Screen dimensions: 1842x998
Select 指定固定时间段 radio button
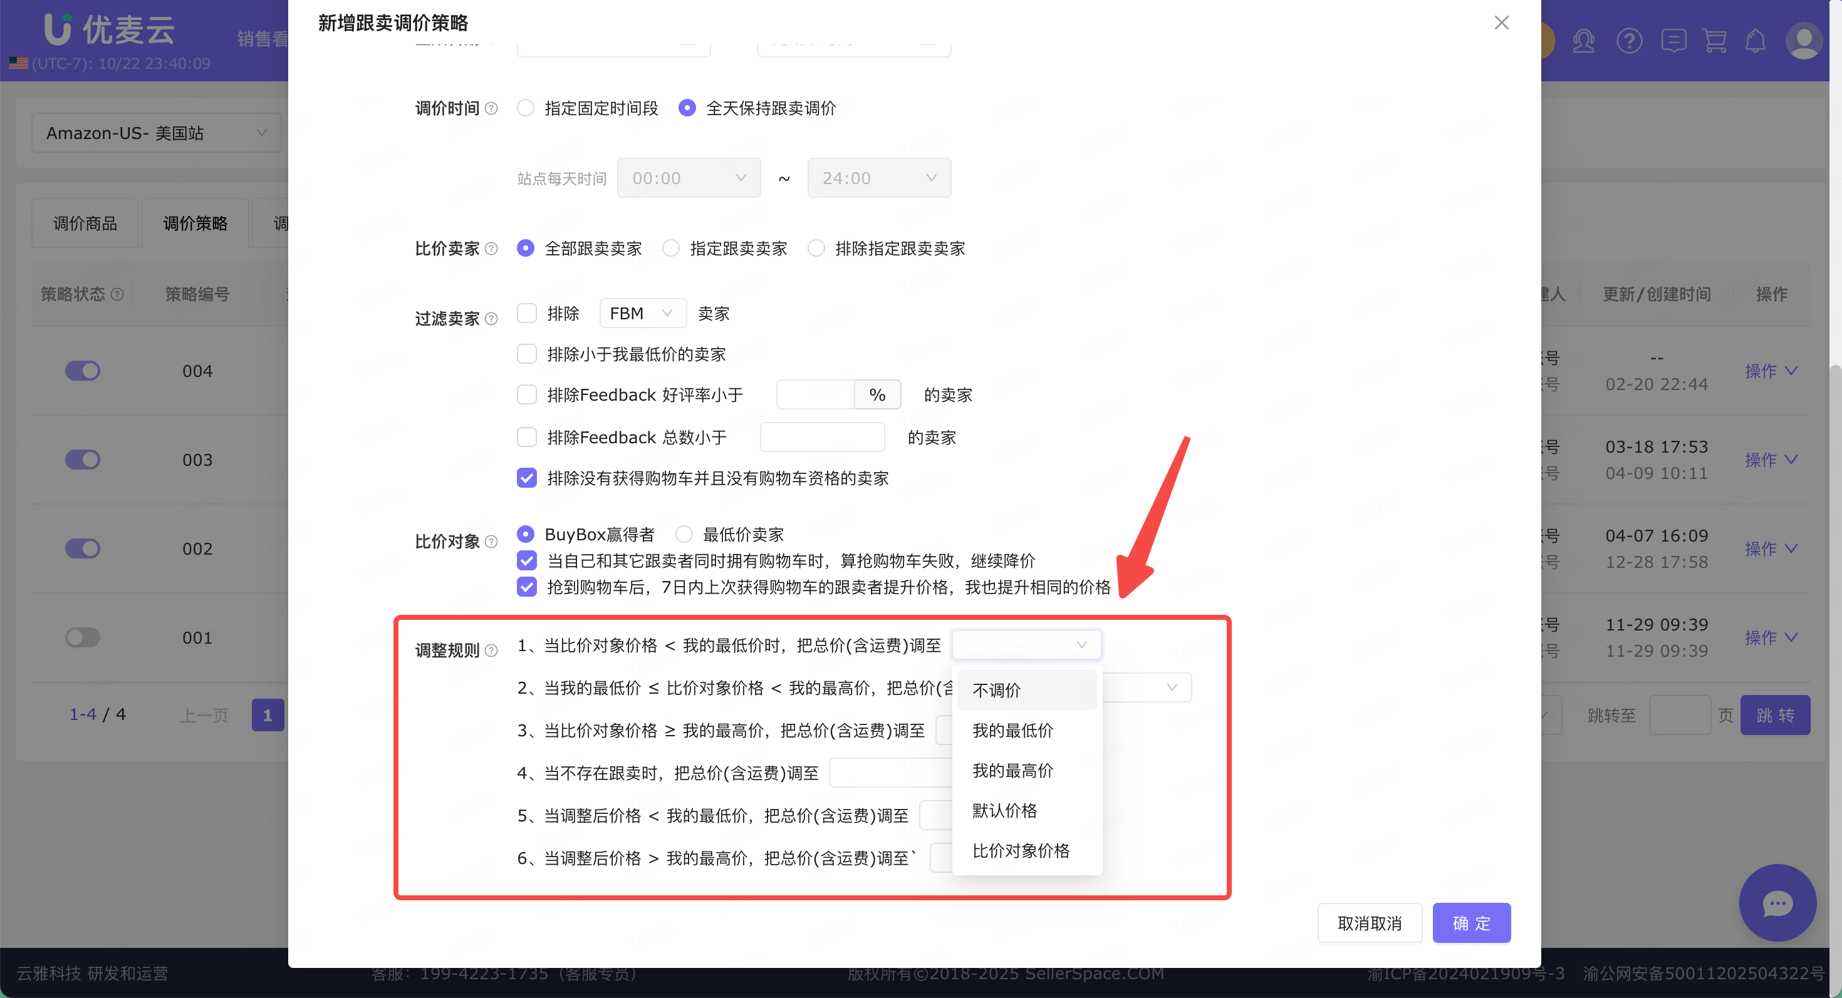point(526,108)
